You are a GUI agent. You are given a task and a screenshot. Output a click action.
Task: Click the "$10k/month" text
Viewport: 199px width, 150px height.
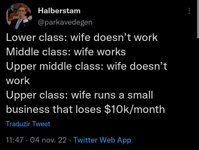tap(134, 109)
